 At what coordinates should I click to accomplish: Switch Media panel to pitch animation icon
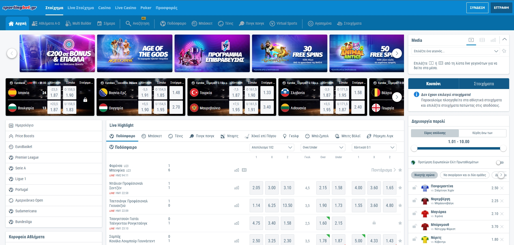(482, 40)
